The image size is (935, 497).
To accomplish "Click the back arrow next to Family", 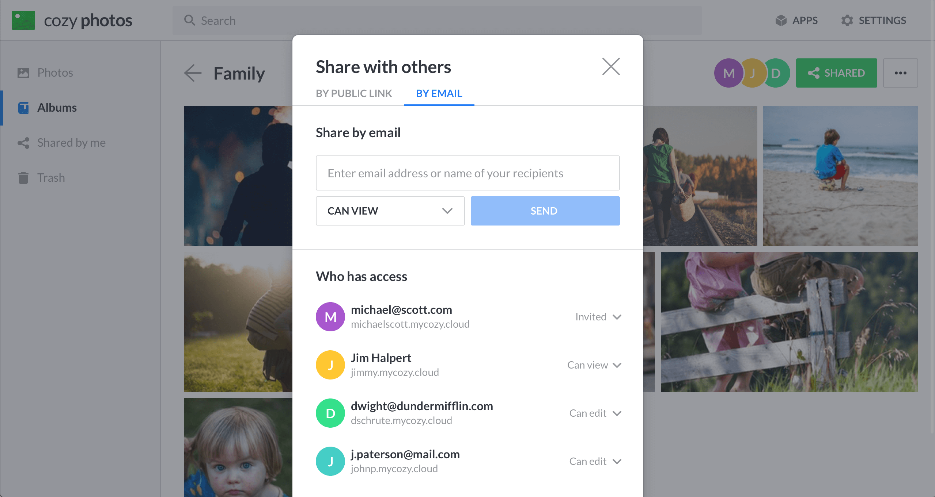I will click(193, 73).
